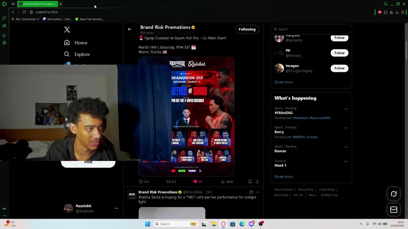Open the sidebar player arrow icon

pyautogui.click(x=4, y=36)
